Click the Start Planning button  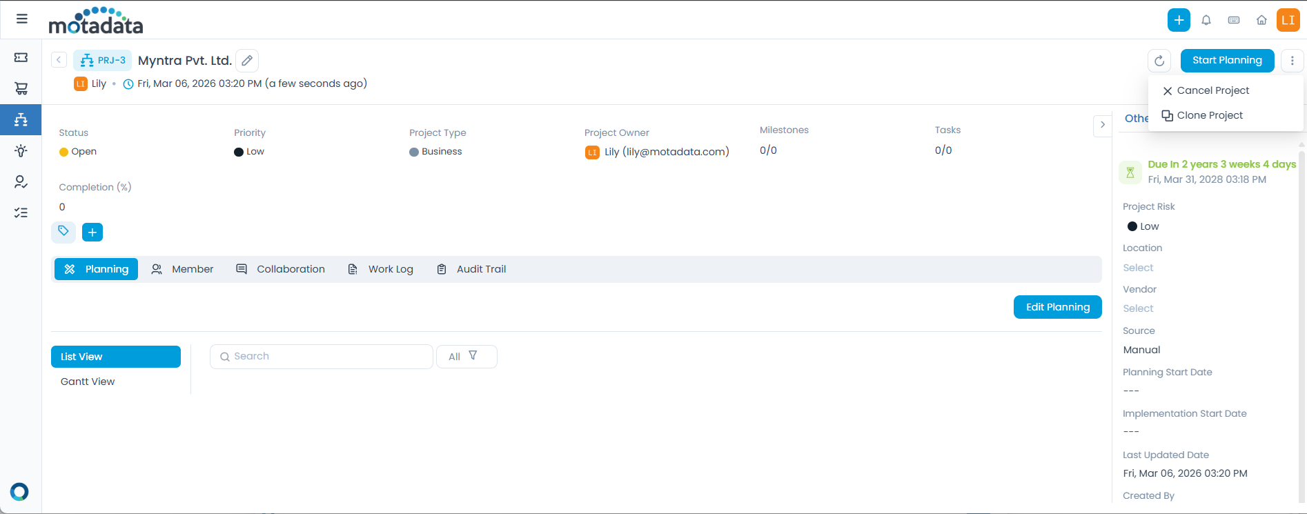pos(1227,61)
